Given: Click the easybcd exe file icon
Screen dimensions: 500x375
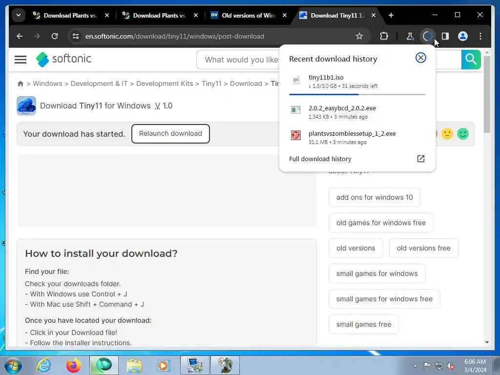Looking at the screenshot, I should pos(295,110).
